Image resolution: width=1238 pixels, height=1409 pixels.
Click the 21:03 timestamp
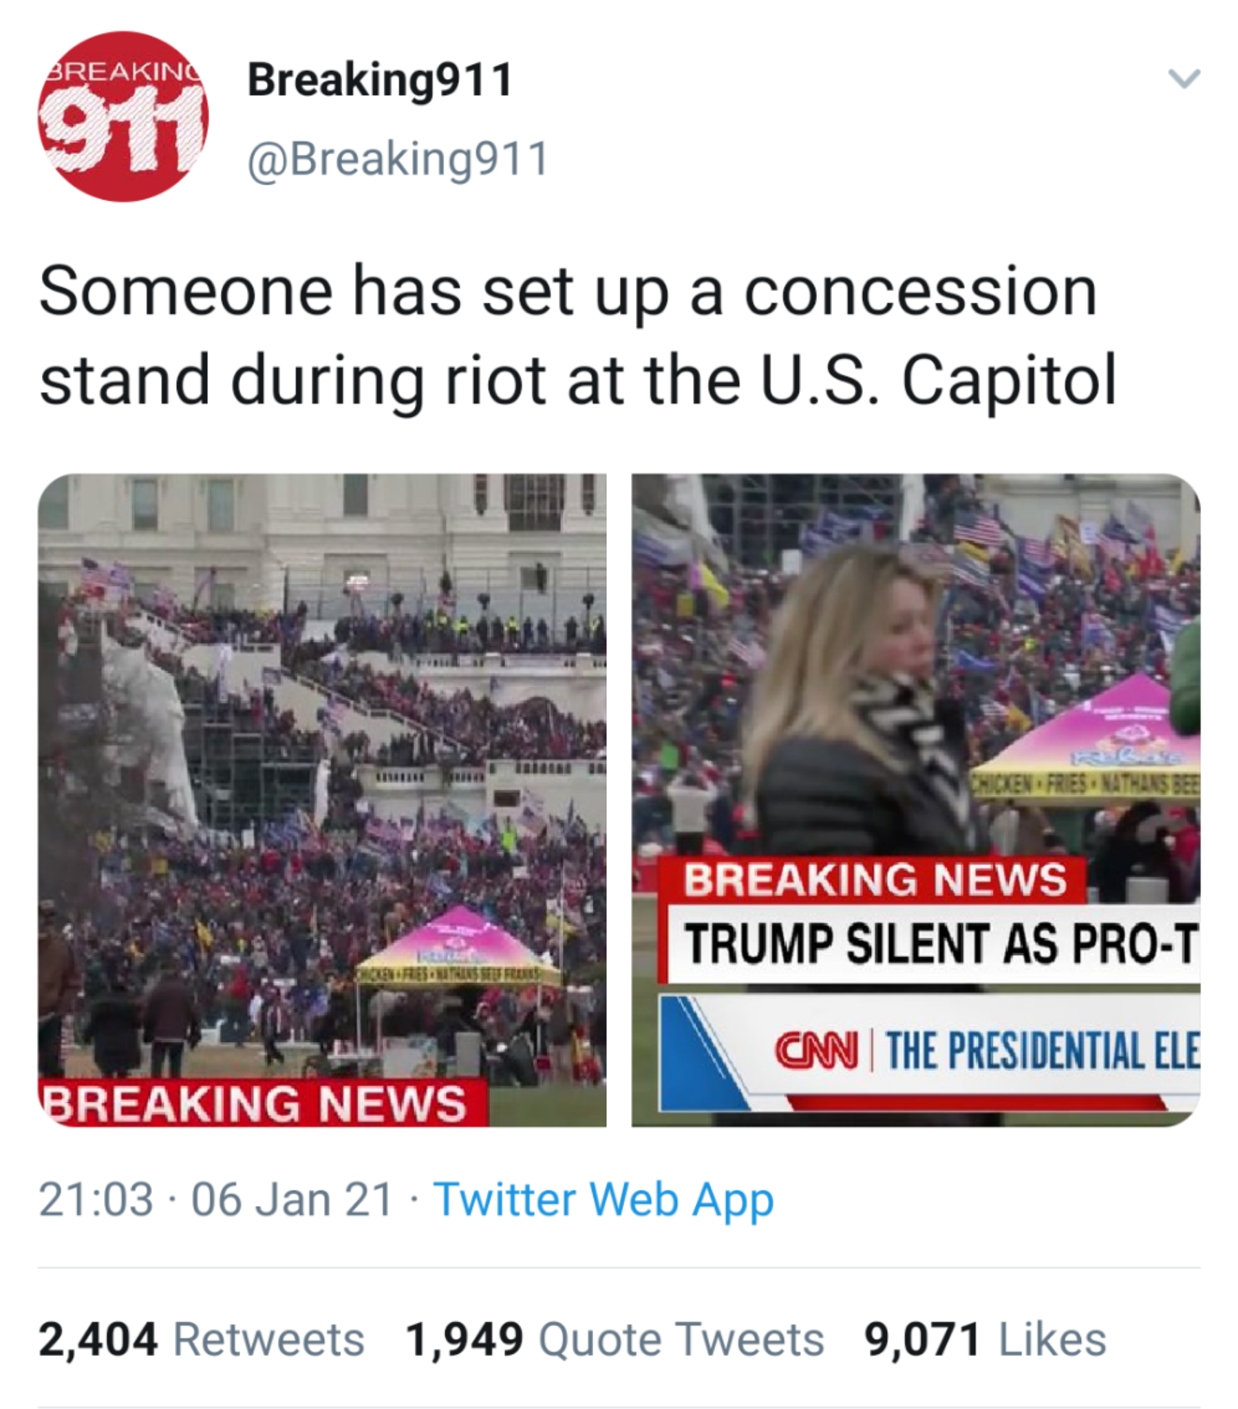click(x=96, y=1200)
